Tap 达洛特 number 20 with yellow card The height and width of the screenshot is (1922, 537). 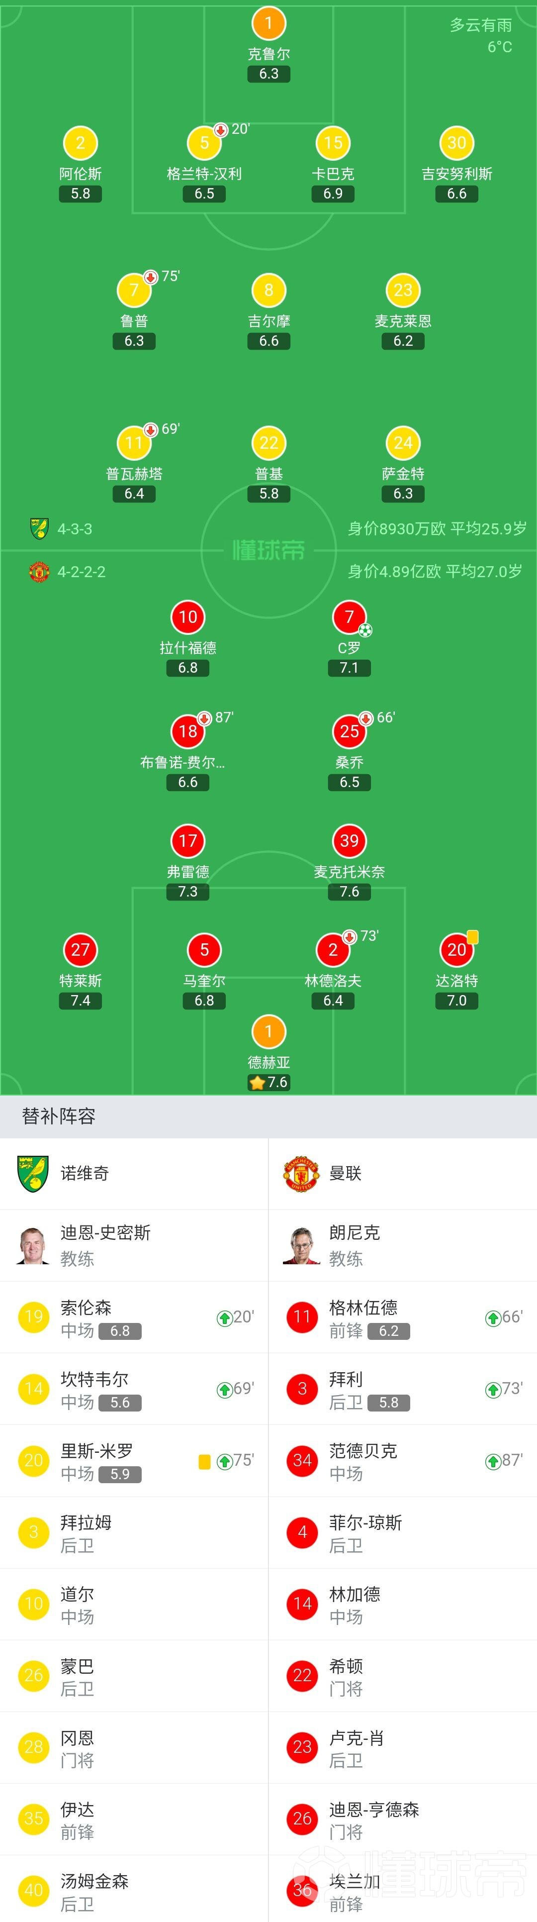[456, 950]
